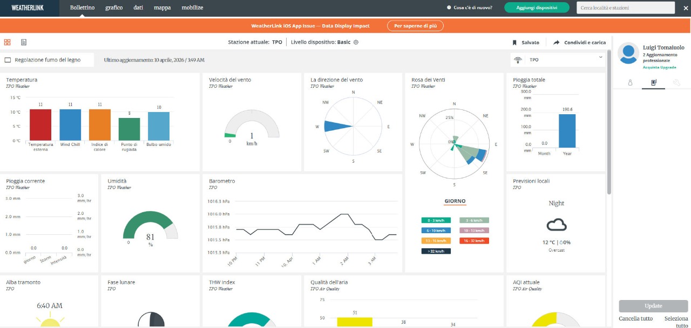The width and height of the screenshot is (691, 328).
Task: Switch to the text list view icon
Action: (x=24, y=42)
